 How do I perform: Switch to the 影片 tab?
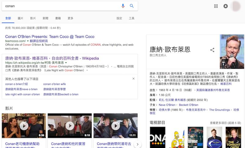33,18
